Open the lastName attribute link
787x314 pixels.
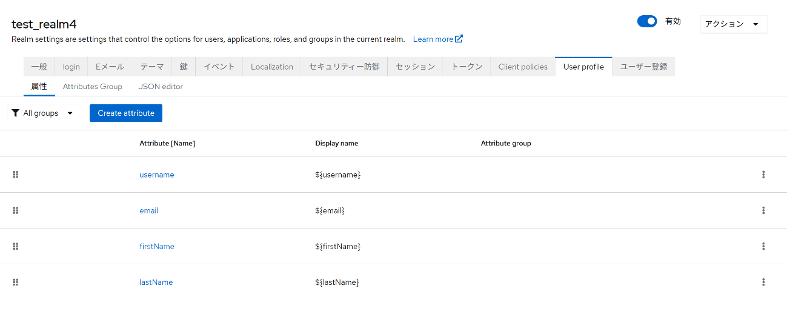pos(156,282)
